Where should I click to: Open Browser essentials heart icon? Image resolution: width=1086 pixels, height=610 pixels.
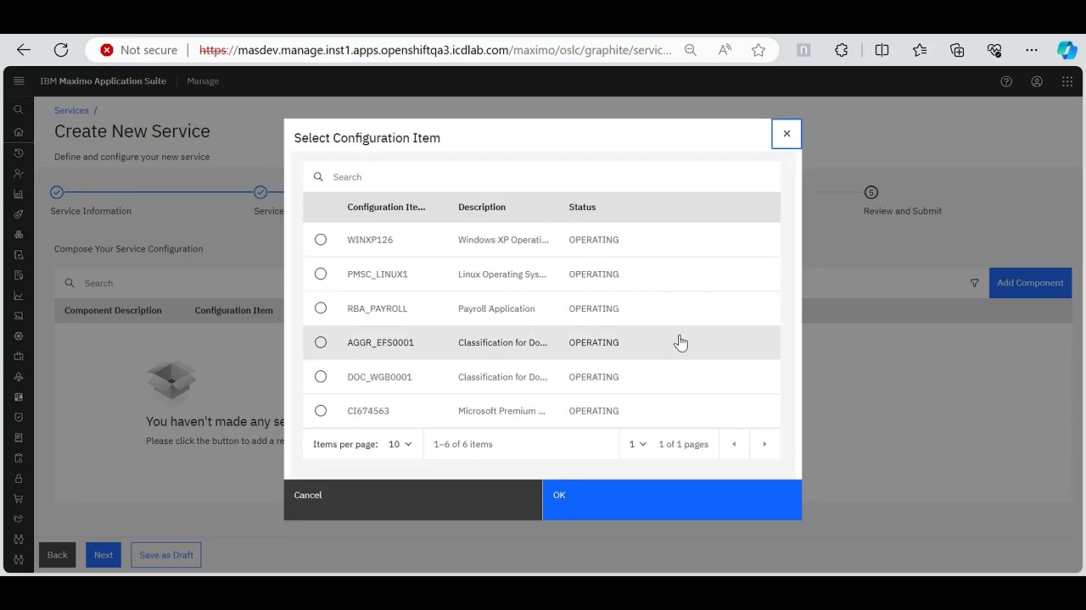(x=994, y=50)
